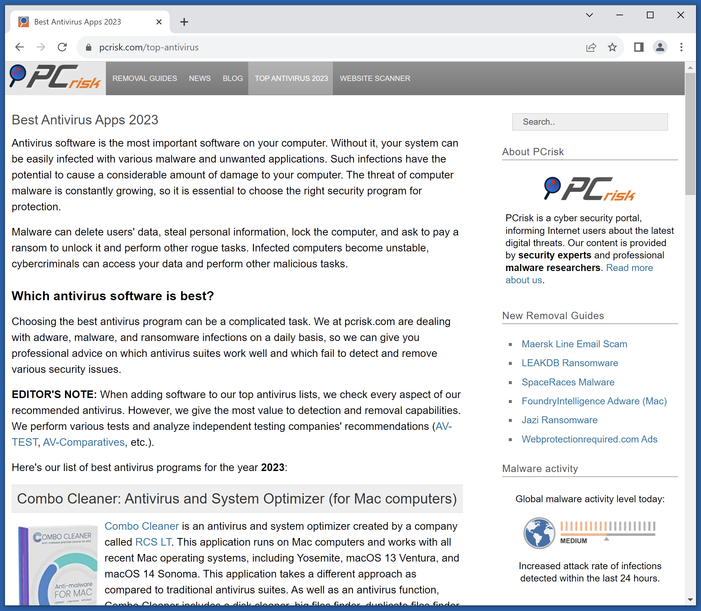Open the browser side panel
This screenshot has width=701, height=611.
point(639,47)
